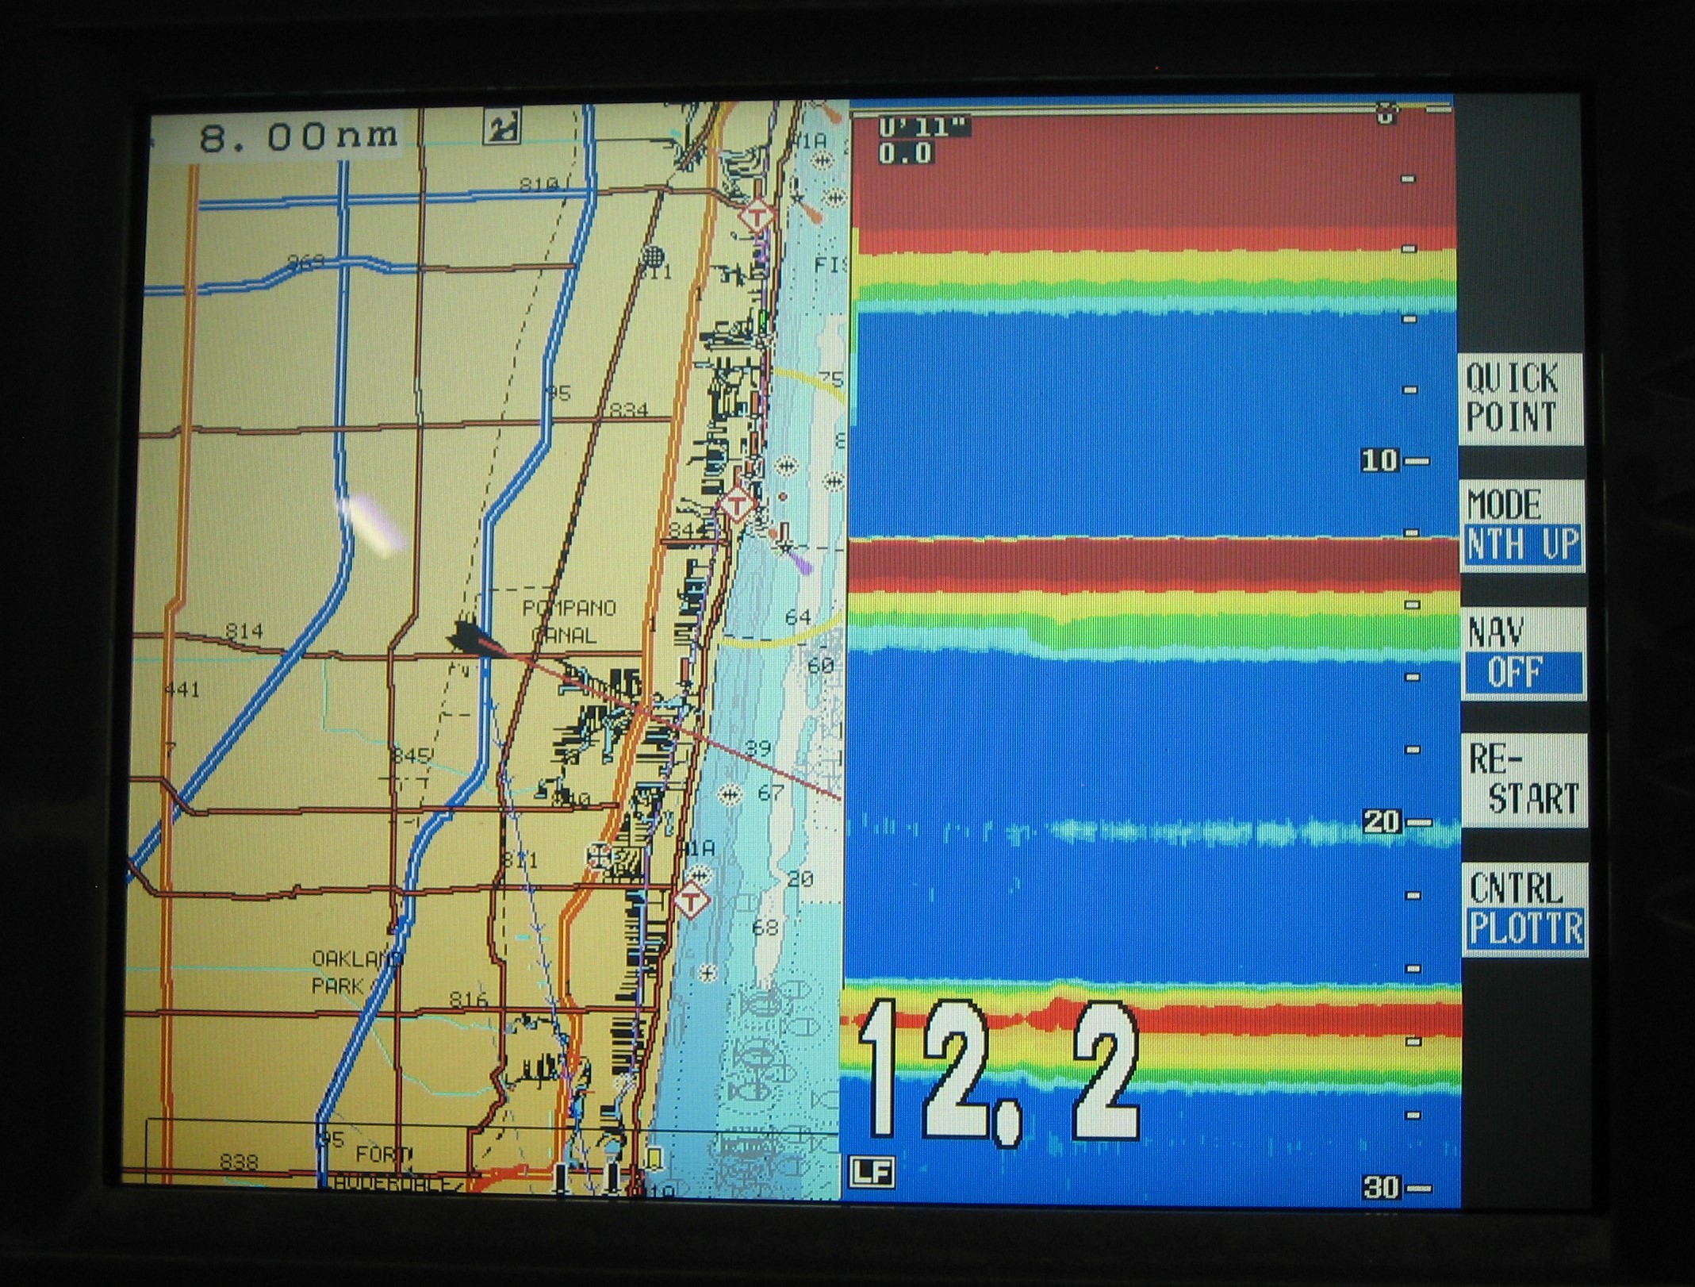Click the boat ramp icon at the chart top
This screenshot has height=1287, width=1695.
[x=501, y=126]
